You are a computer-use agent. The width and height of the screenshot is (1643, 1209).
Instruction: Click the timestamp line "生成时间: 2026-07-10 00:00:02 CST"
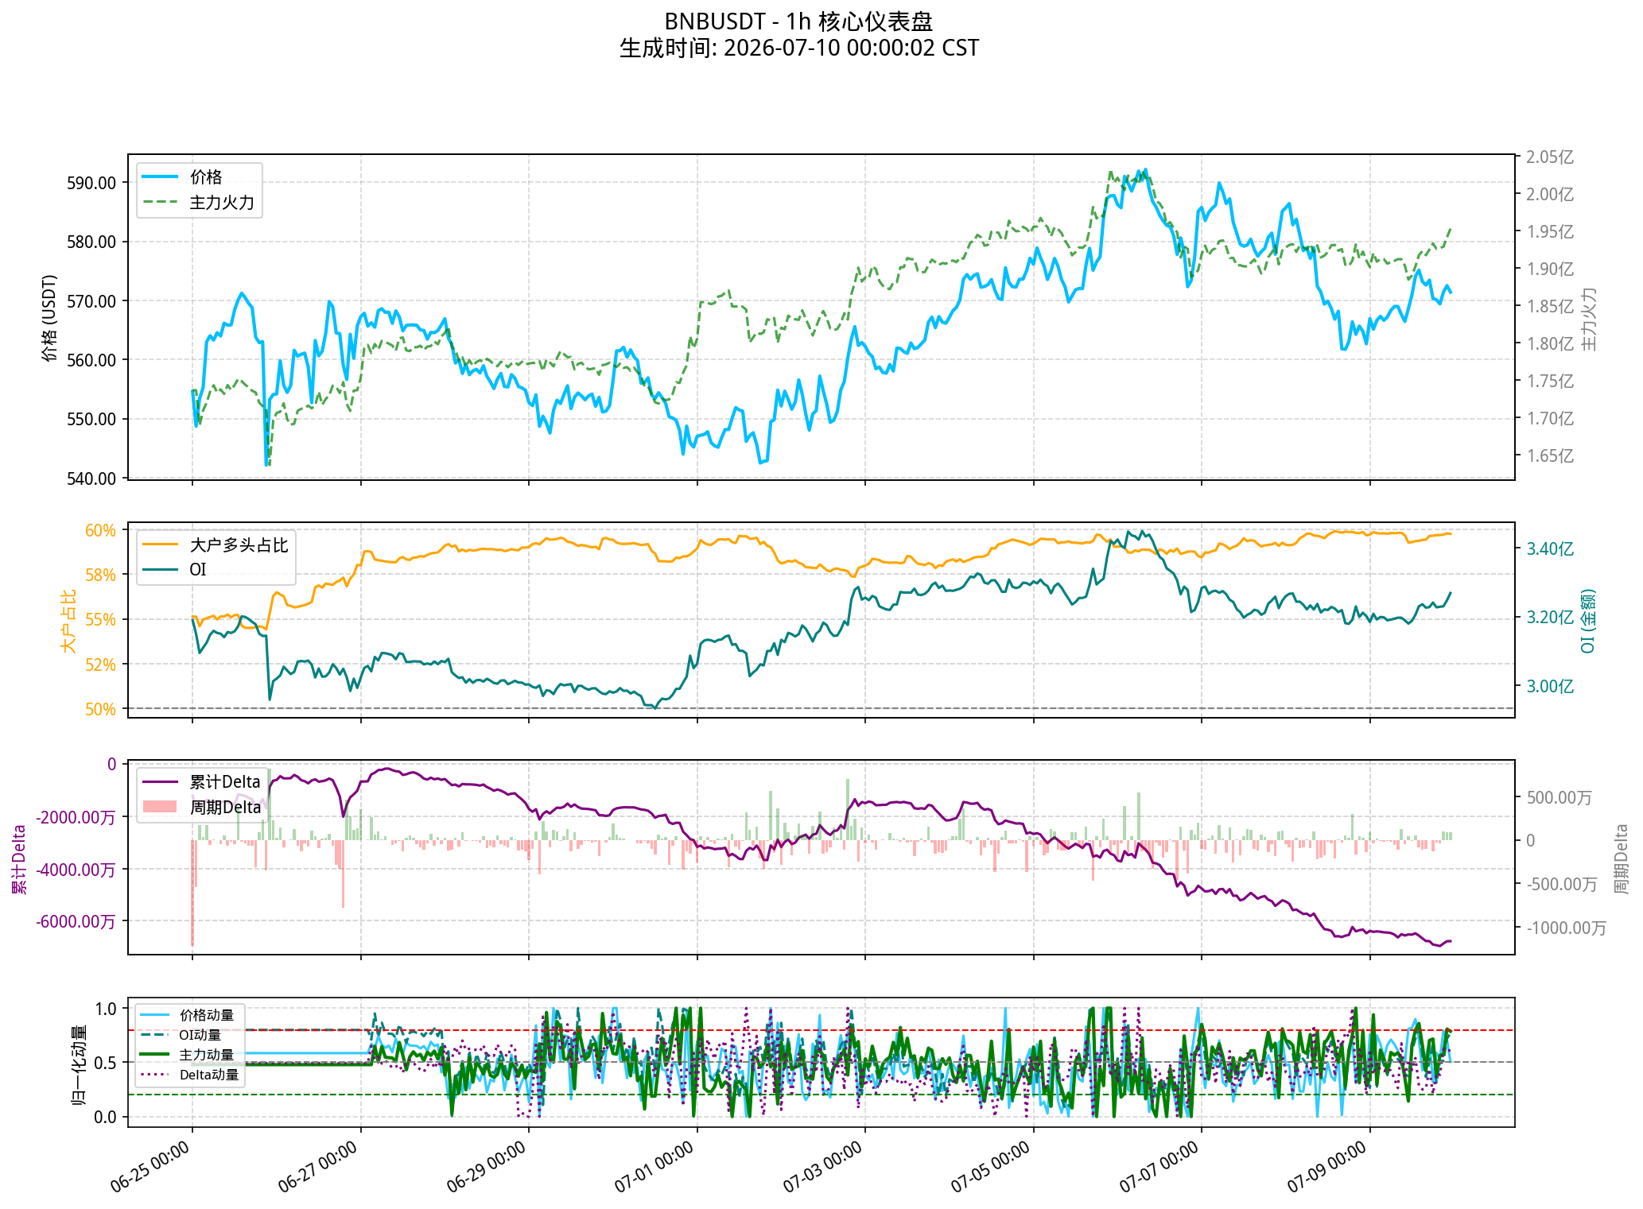pos(798,48)
